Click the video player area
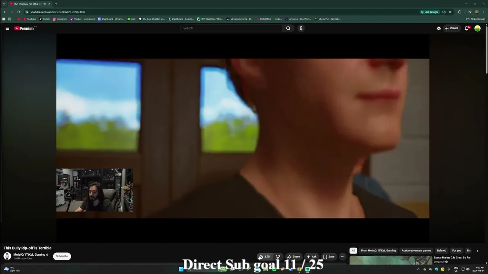 (x=242, y=138)
